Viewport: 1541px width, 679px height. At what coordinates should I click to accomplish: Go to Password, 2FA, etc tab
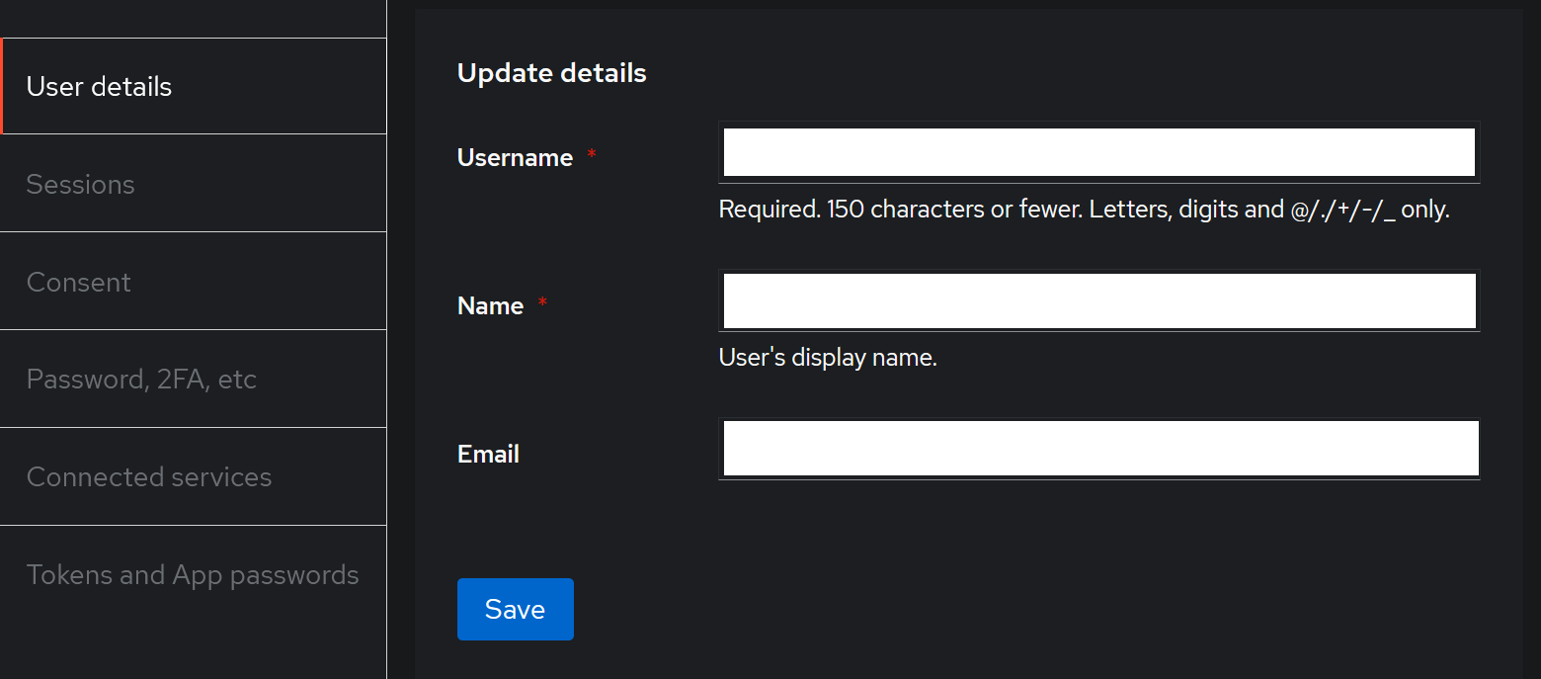[194, 380]
